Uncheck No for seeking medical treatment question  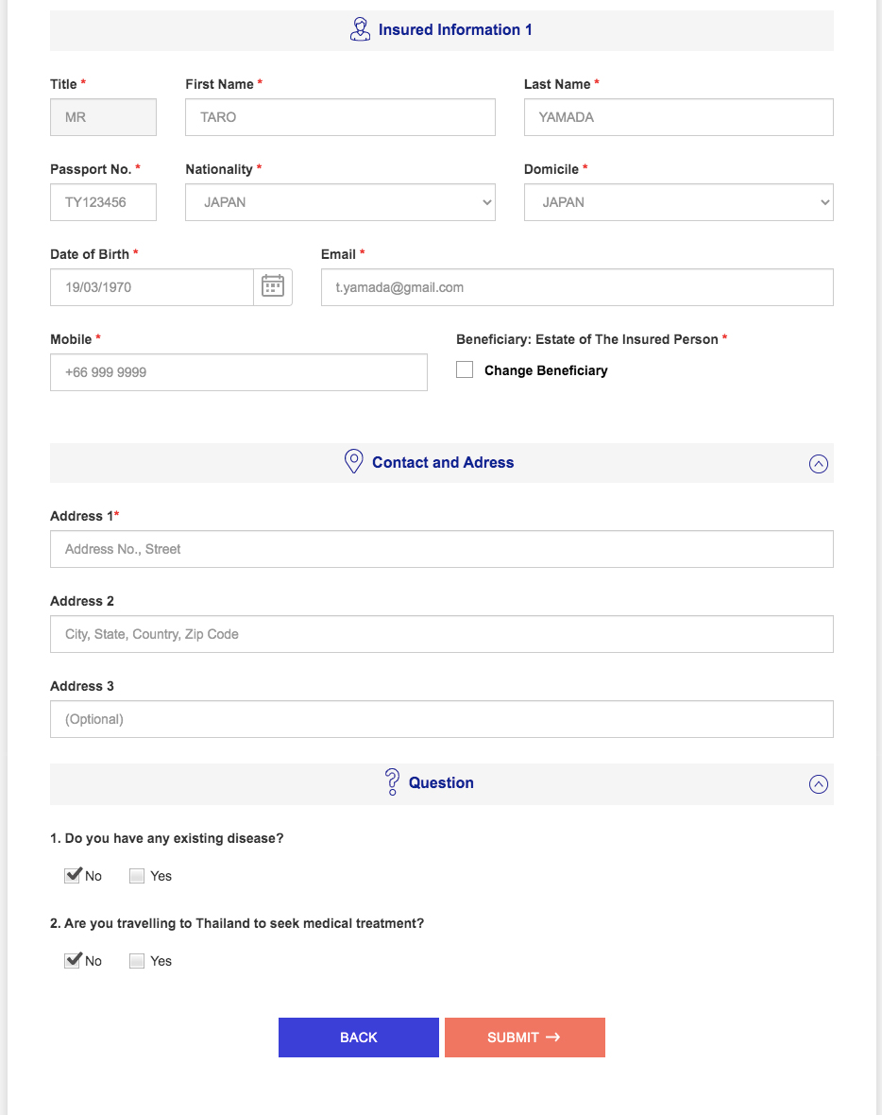[x=73, y=961]
